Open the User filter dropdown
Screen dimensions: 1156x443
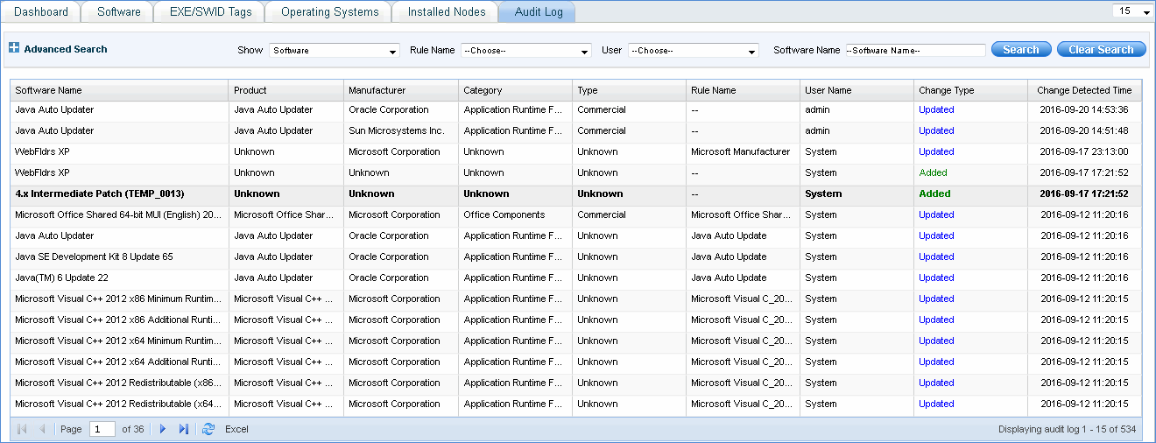click(x=692, y=51)
